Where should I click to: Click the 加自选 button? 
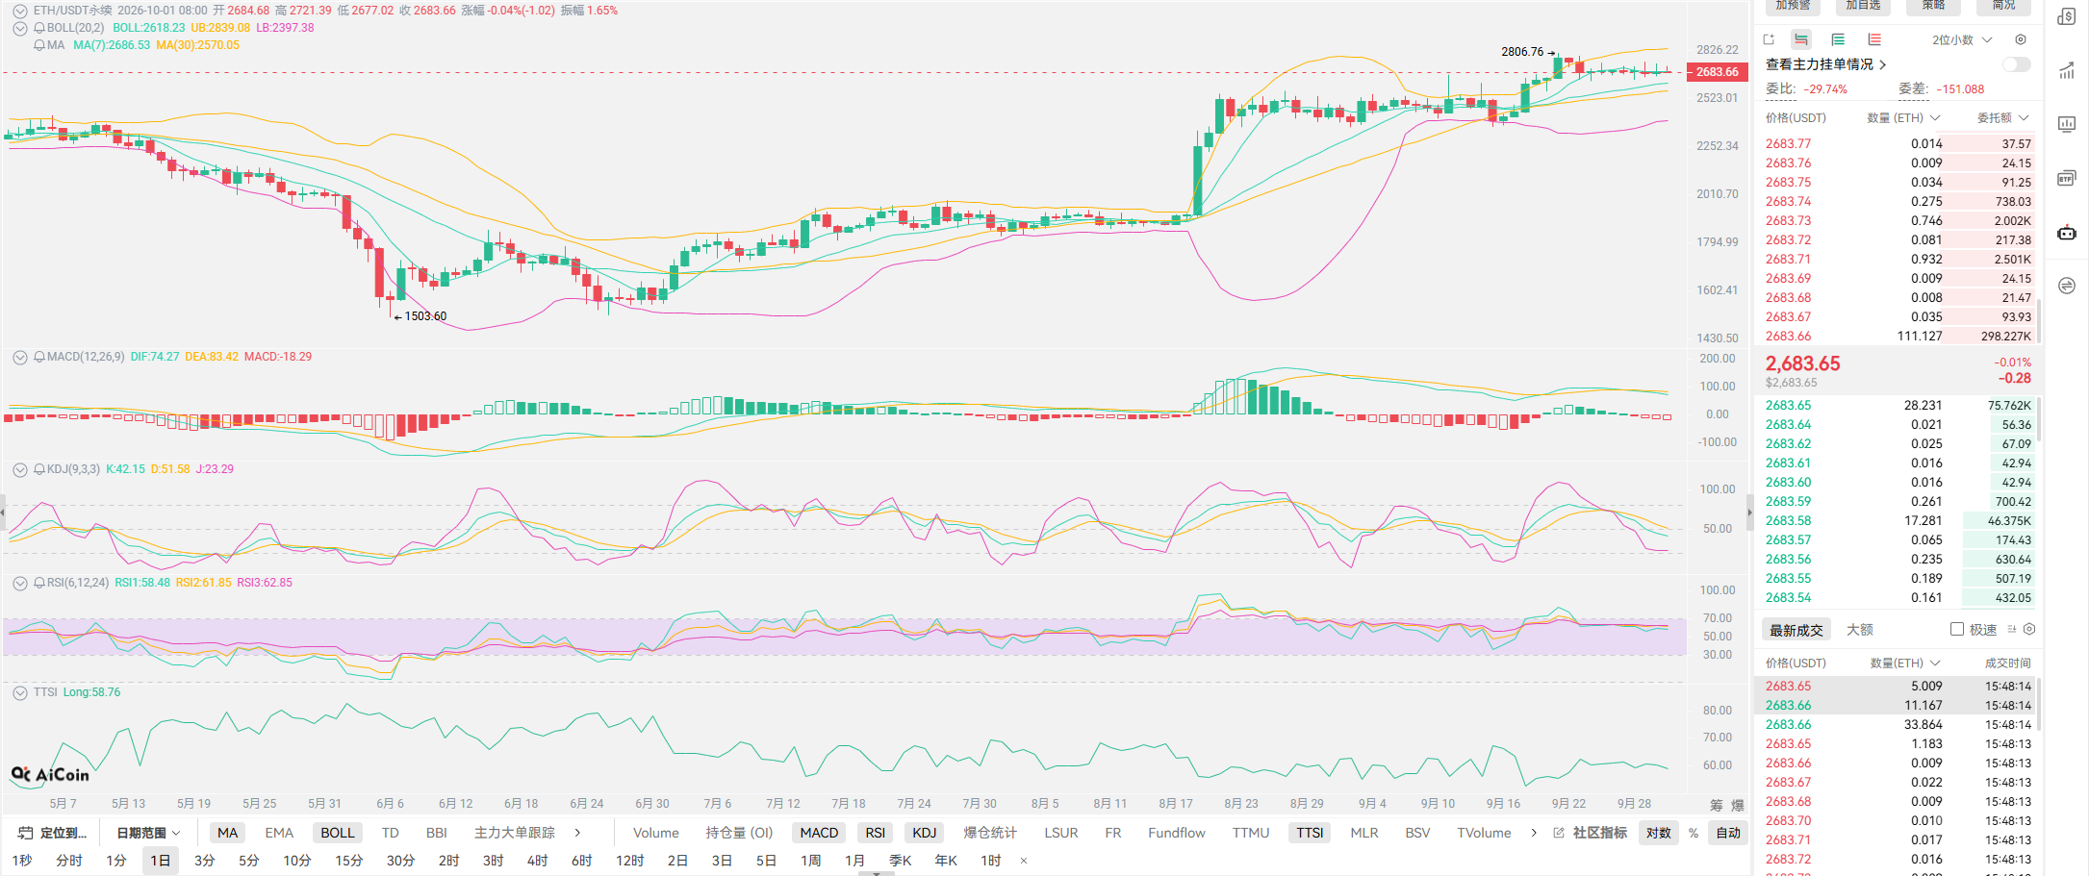click(x=1863, y=6)
